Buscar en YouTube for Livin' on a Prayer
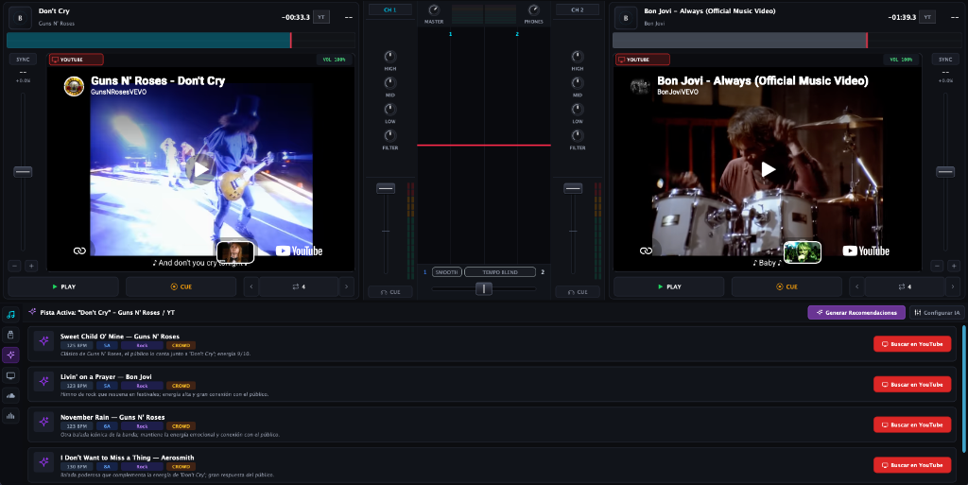This screenshot has width=968, height=485. point(912,385)
